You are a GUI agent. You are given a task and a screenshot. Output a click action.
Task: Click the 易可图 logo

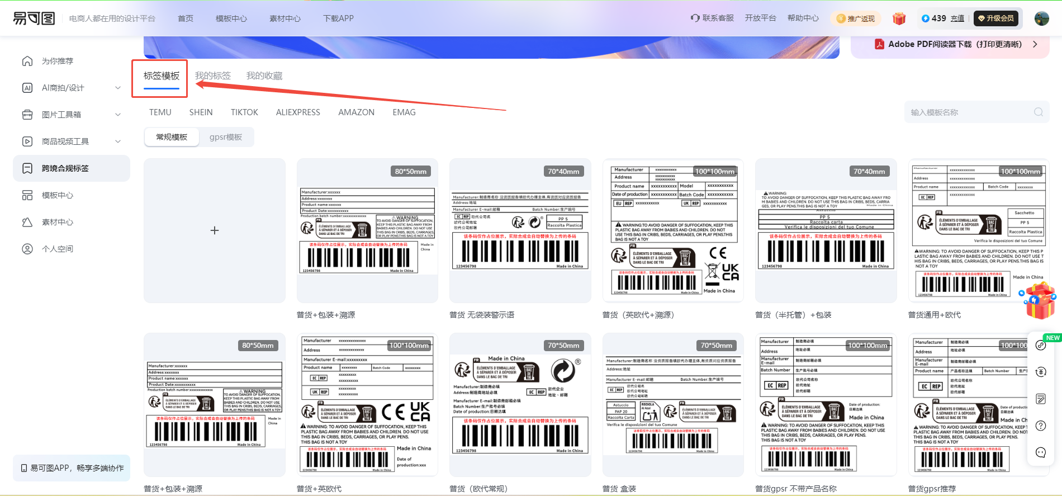coord(34,18)
